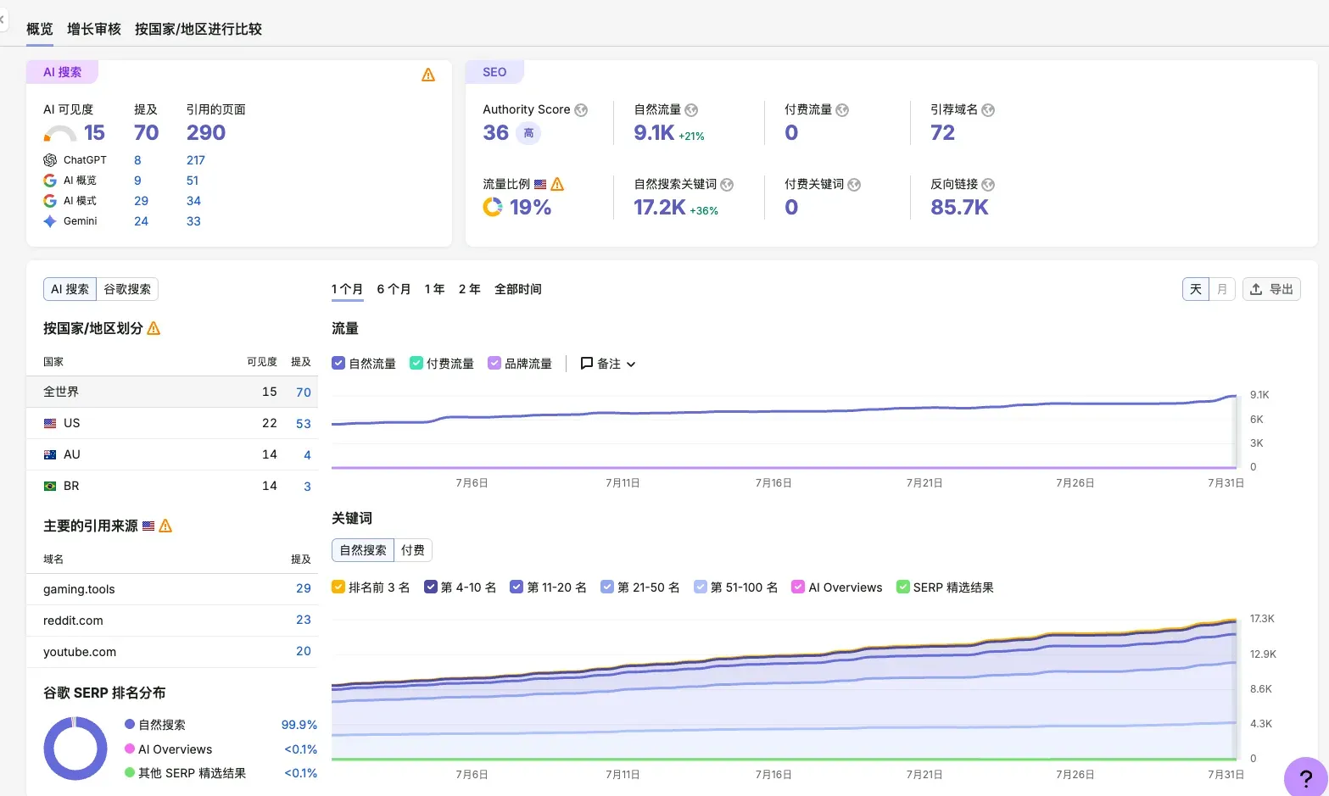The width and height of the screenshot is (1329, 796).
Task: Click the Google icon beside AI 概览
Action: point(50,181)
